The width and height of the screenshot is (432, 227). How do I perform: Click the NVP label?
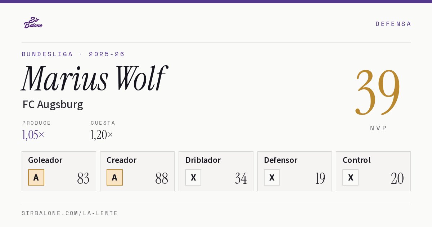[379, 128]
